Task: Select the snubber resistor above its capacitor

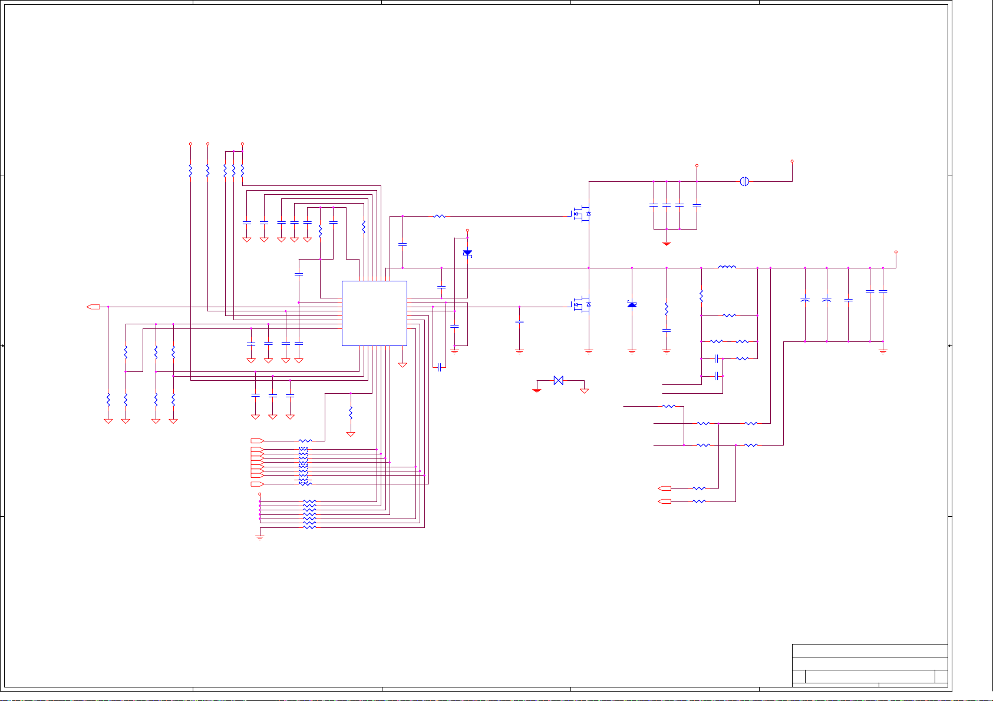Action: click(x=667, y=309)
